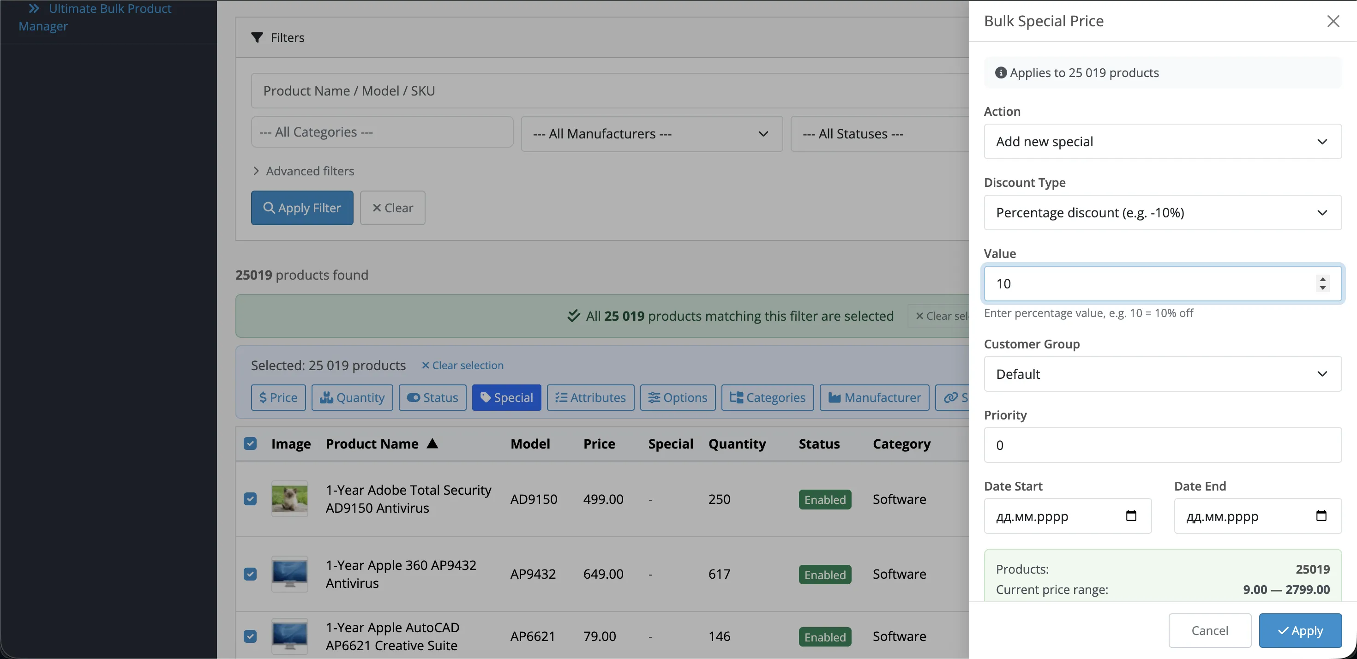1357x659 pixels.
Task: Decrease Value with stepper down arrow
Action: 1323,288
